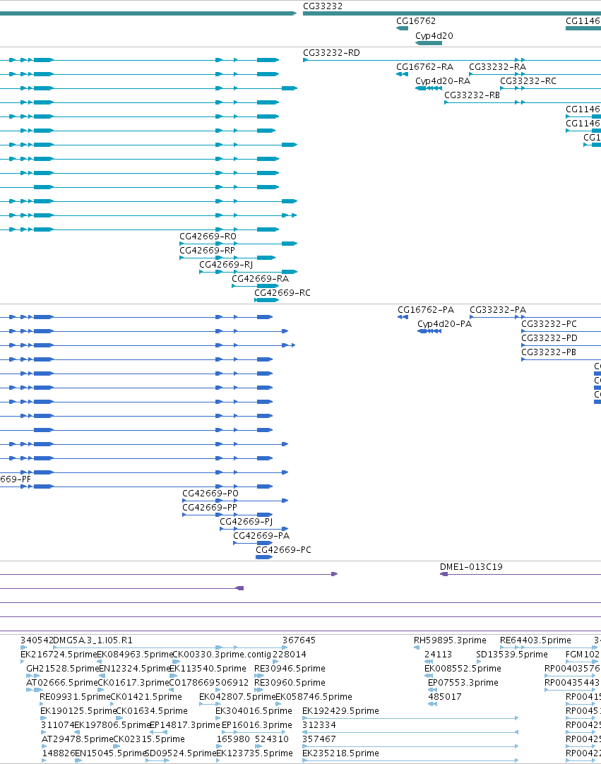This screenshot has width=601, height=764.
Task: Select EST AT02666.5prime
Action: (62, 683)
